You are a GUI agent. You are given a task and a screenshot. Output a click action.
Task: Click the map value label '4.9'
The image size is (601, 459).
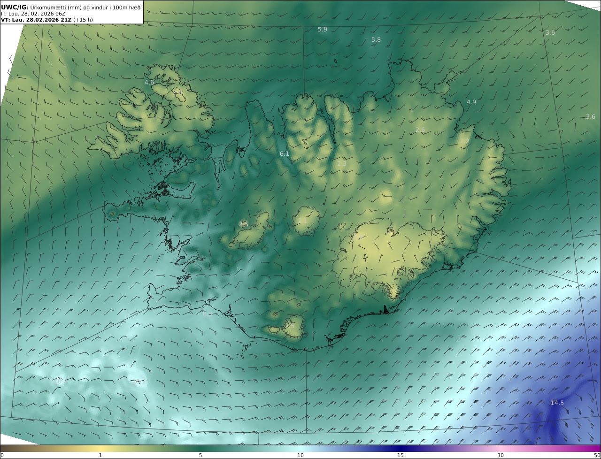471,102
